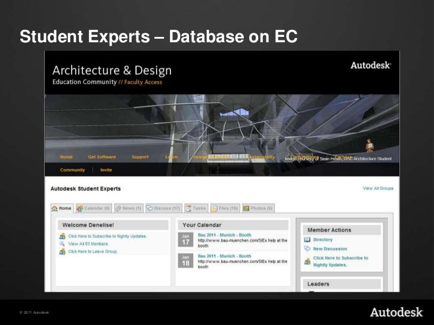Click the Click Here to Leave Group link
The image size is (434, 325).
[x=93, y=251]
